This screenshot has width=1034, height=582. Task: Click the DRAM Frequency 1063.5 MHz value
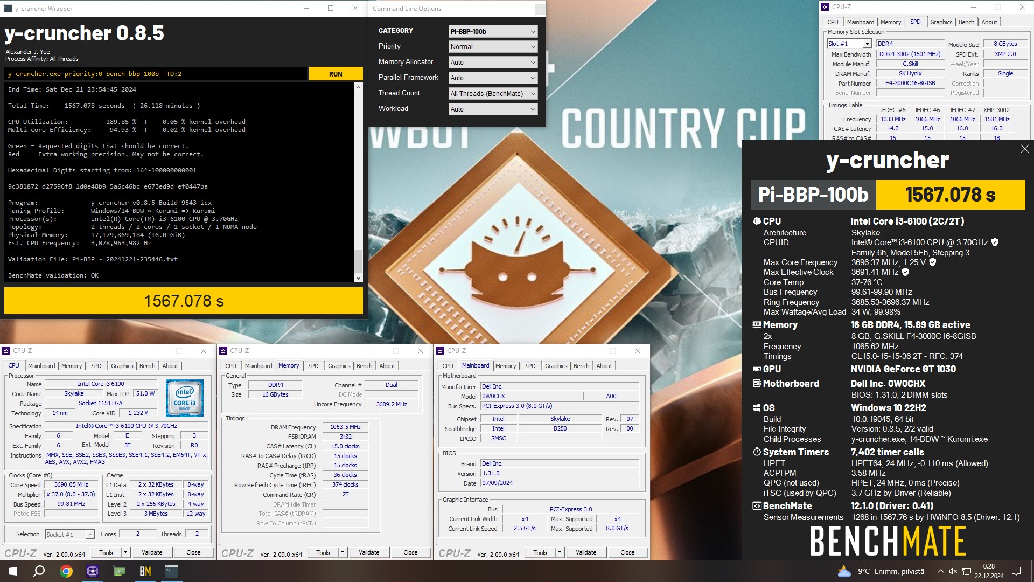346,427
